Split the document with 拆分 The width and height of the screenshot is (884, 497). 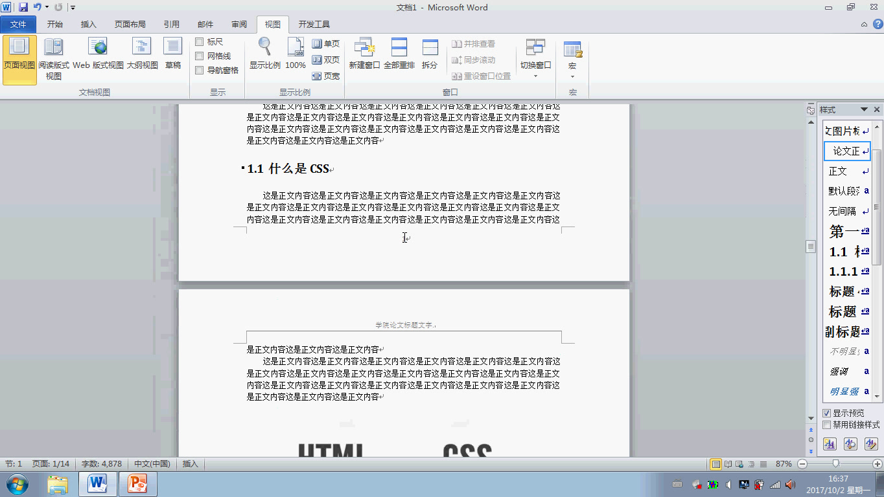click(430, 54)
